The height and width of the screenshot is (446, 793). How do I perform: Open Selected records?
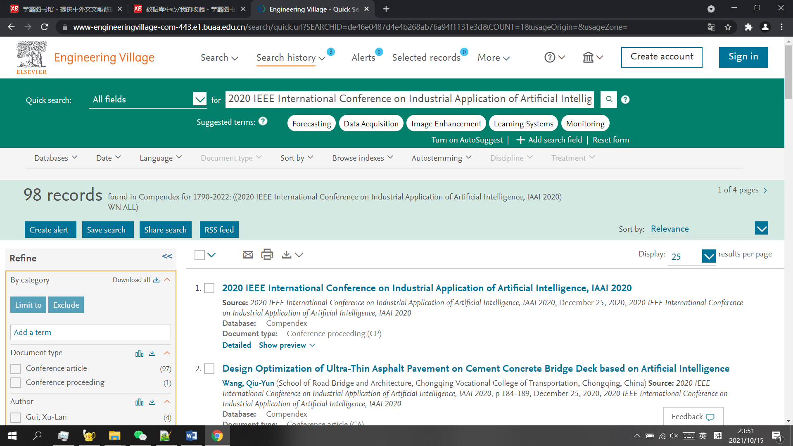(426, 58)
